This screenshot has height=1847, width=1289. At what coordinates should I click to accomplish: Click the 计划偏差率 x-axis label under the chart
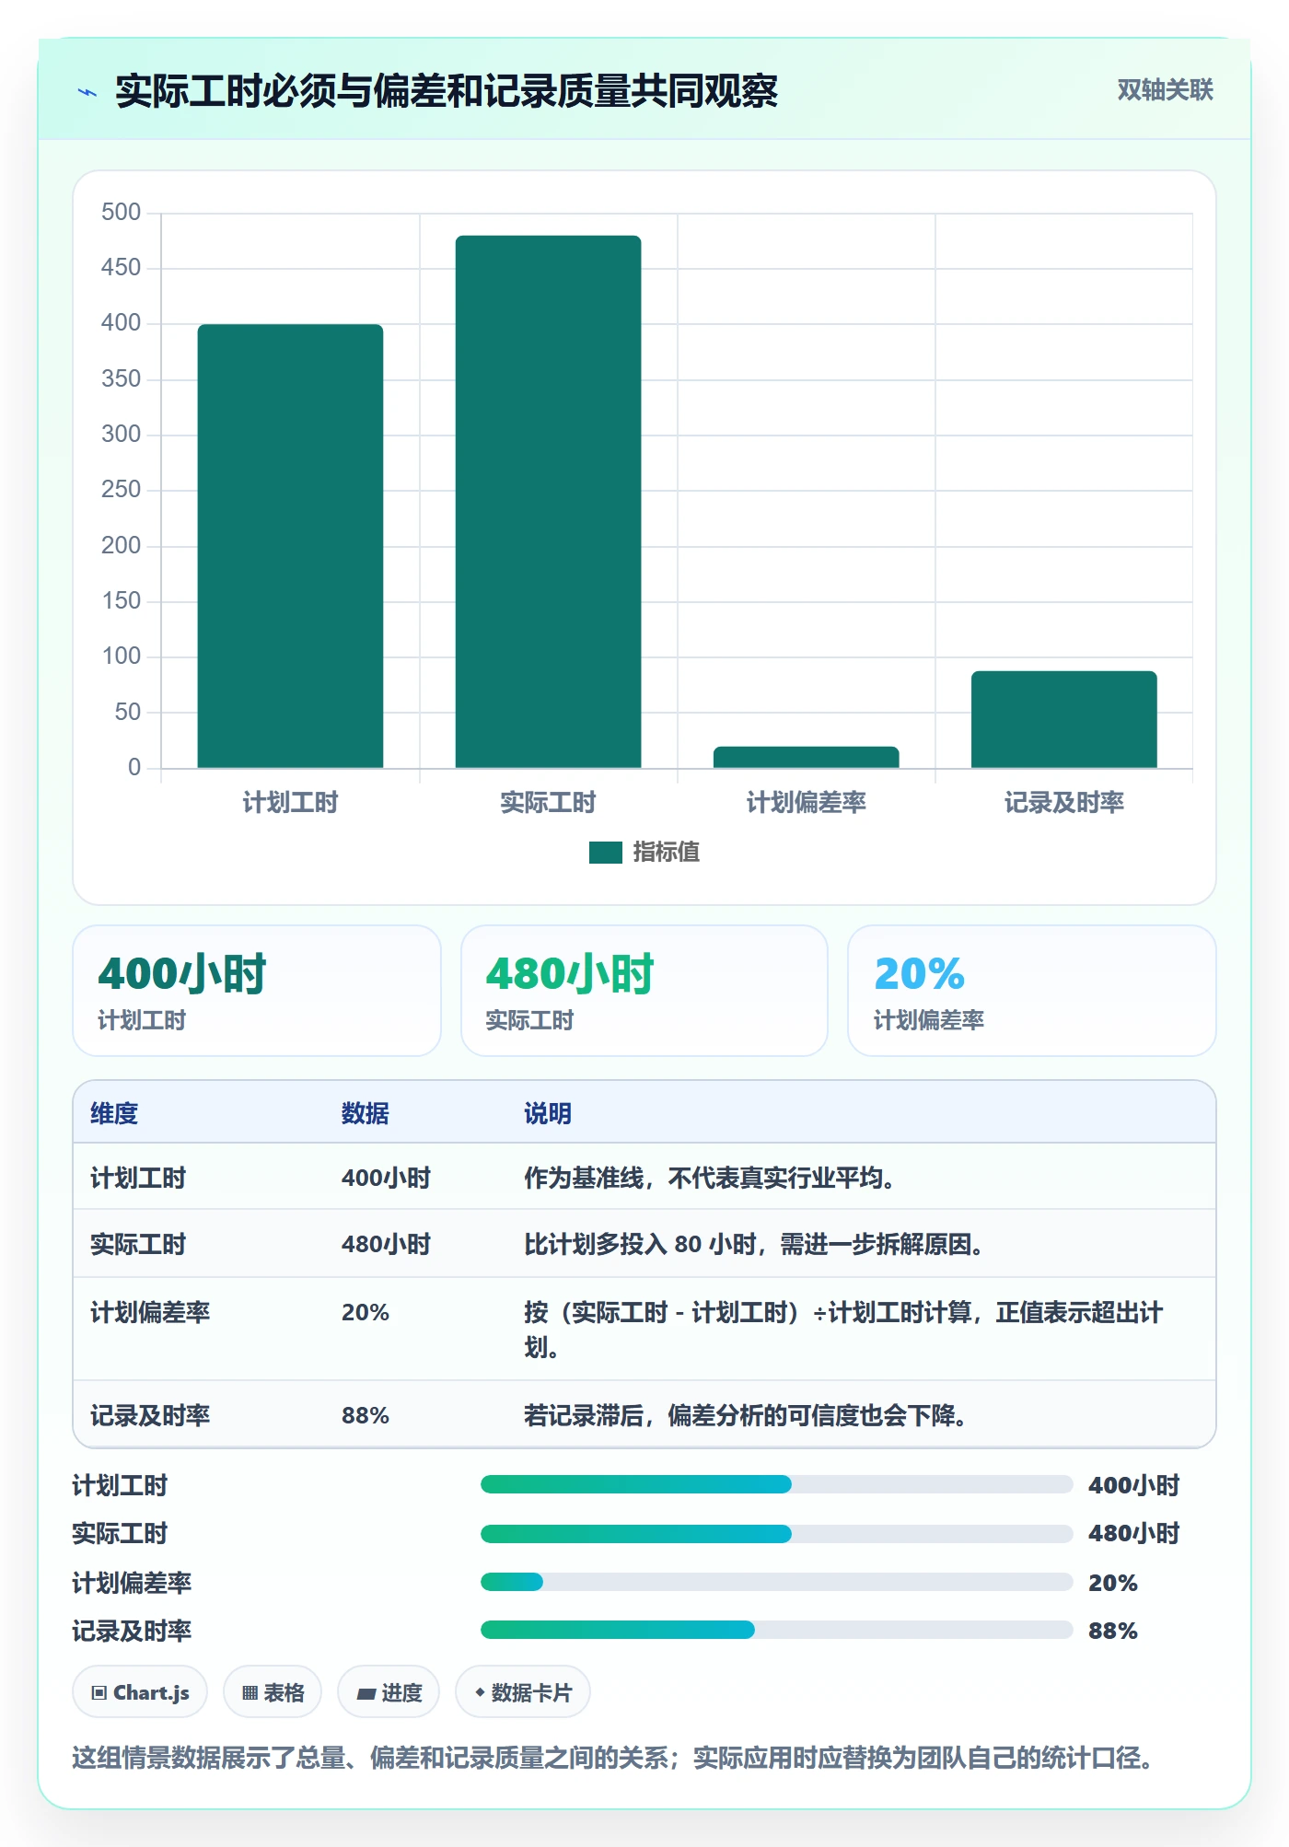coord(806,803)
